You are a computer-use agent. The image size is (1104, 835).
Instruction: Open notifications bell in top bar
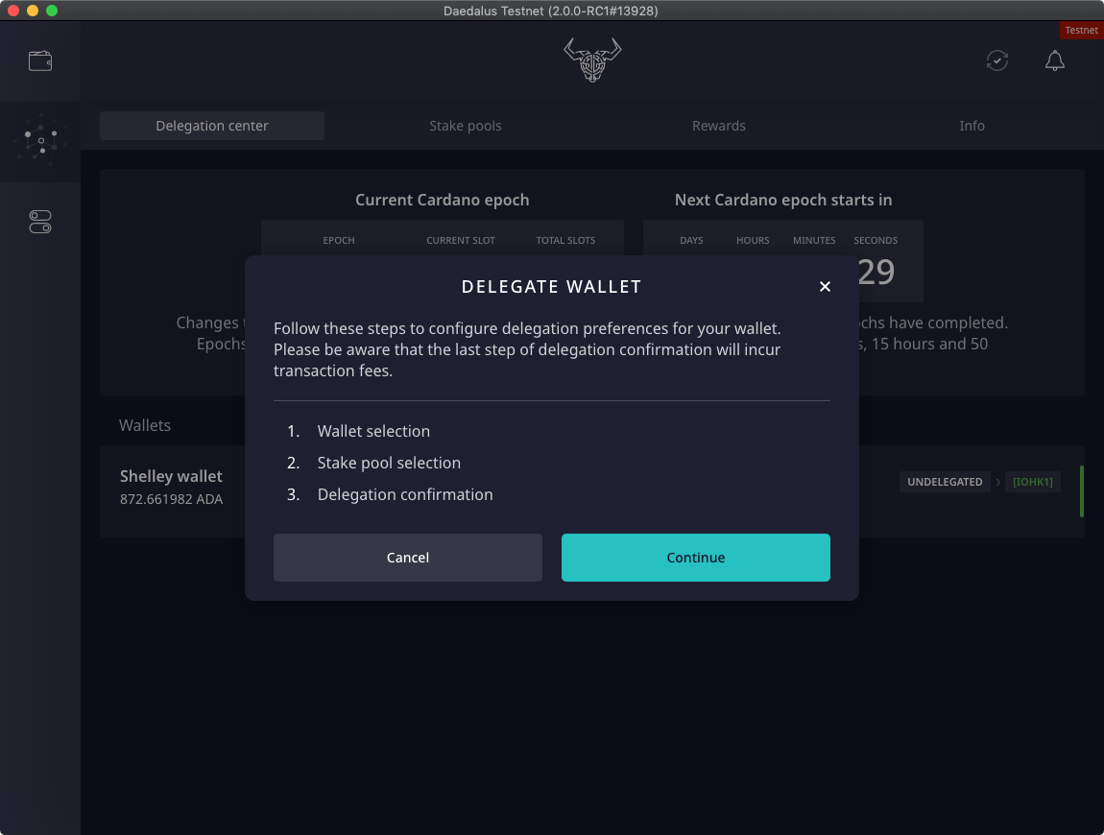coord(1054,61)
